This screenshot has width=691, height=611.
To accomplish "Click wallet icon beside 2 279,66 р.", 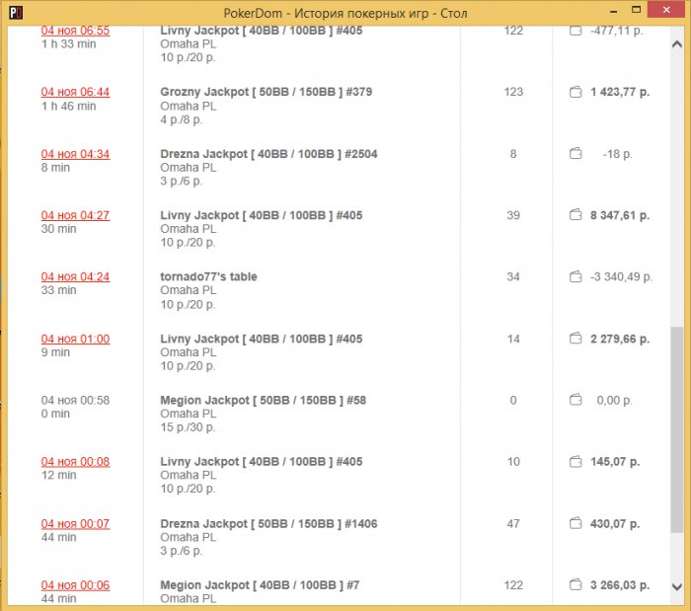I will click(x=576, y=339).
